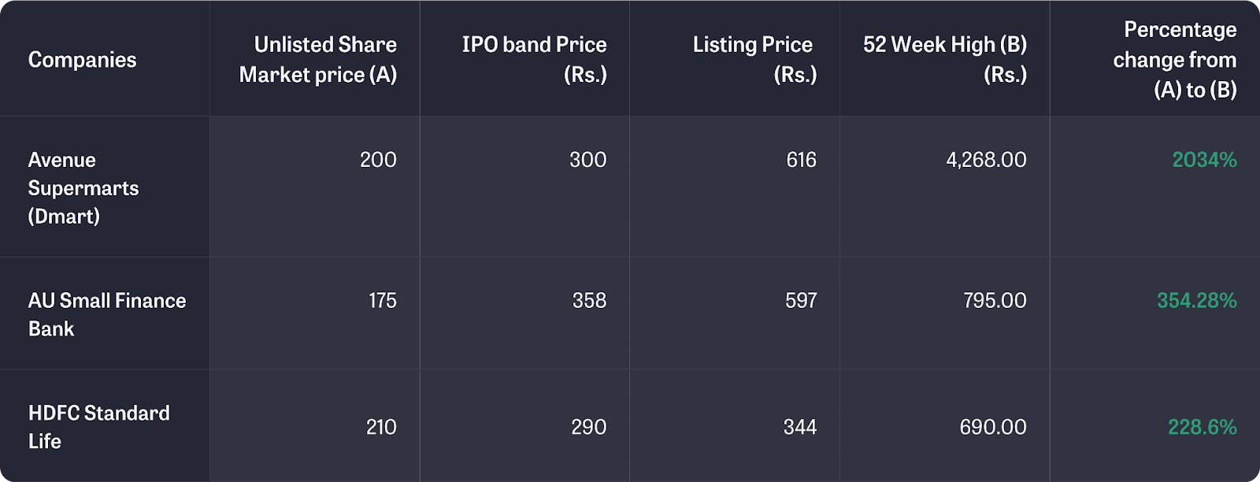Click the 4,268.00 week high value
Screen dimensions: 1260x482
click(986, 160)
